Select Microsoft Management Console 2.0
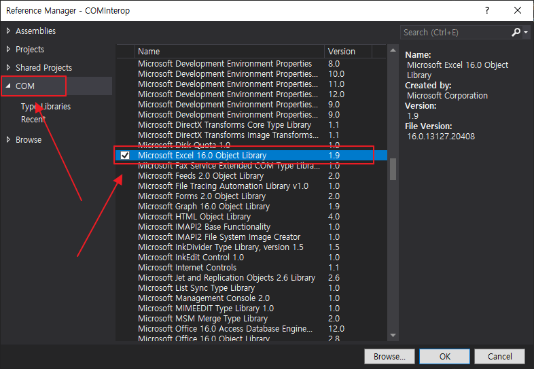The width and height of the screenshot is (534, 369). tap(251, 298)
